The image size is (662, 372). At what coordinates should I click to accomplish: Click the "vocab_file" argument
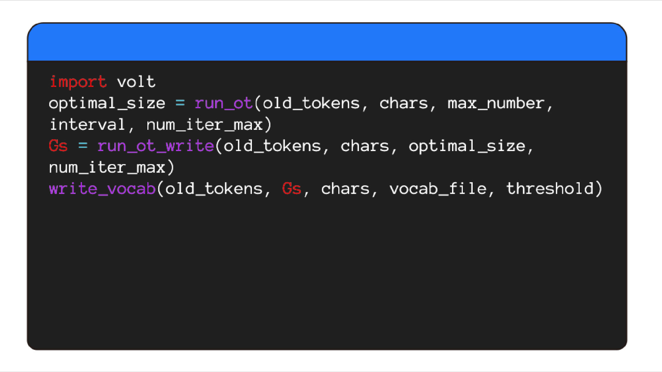[x=438, y=188]
